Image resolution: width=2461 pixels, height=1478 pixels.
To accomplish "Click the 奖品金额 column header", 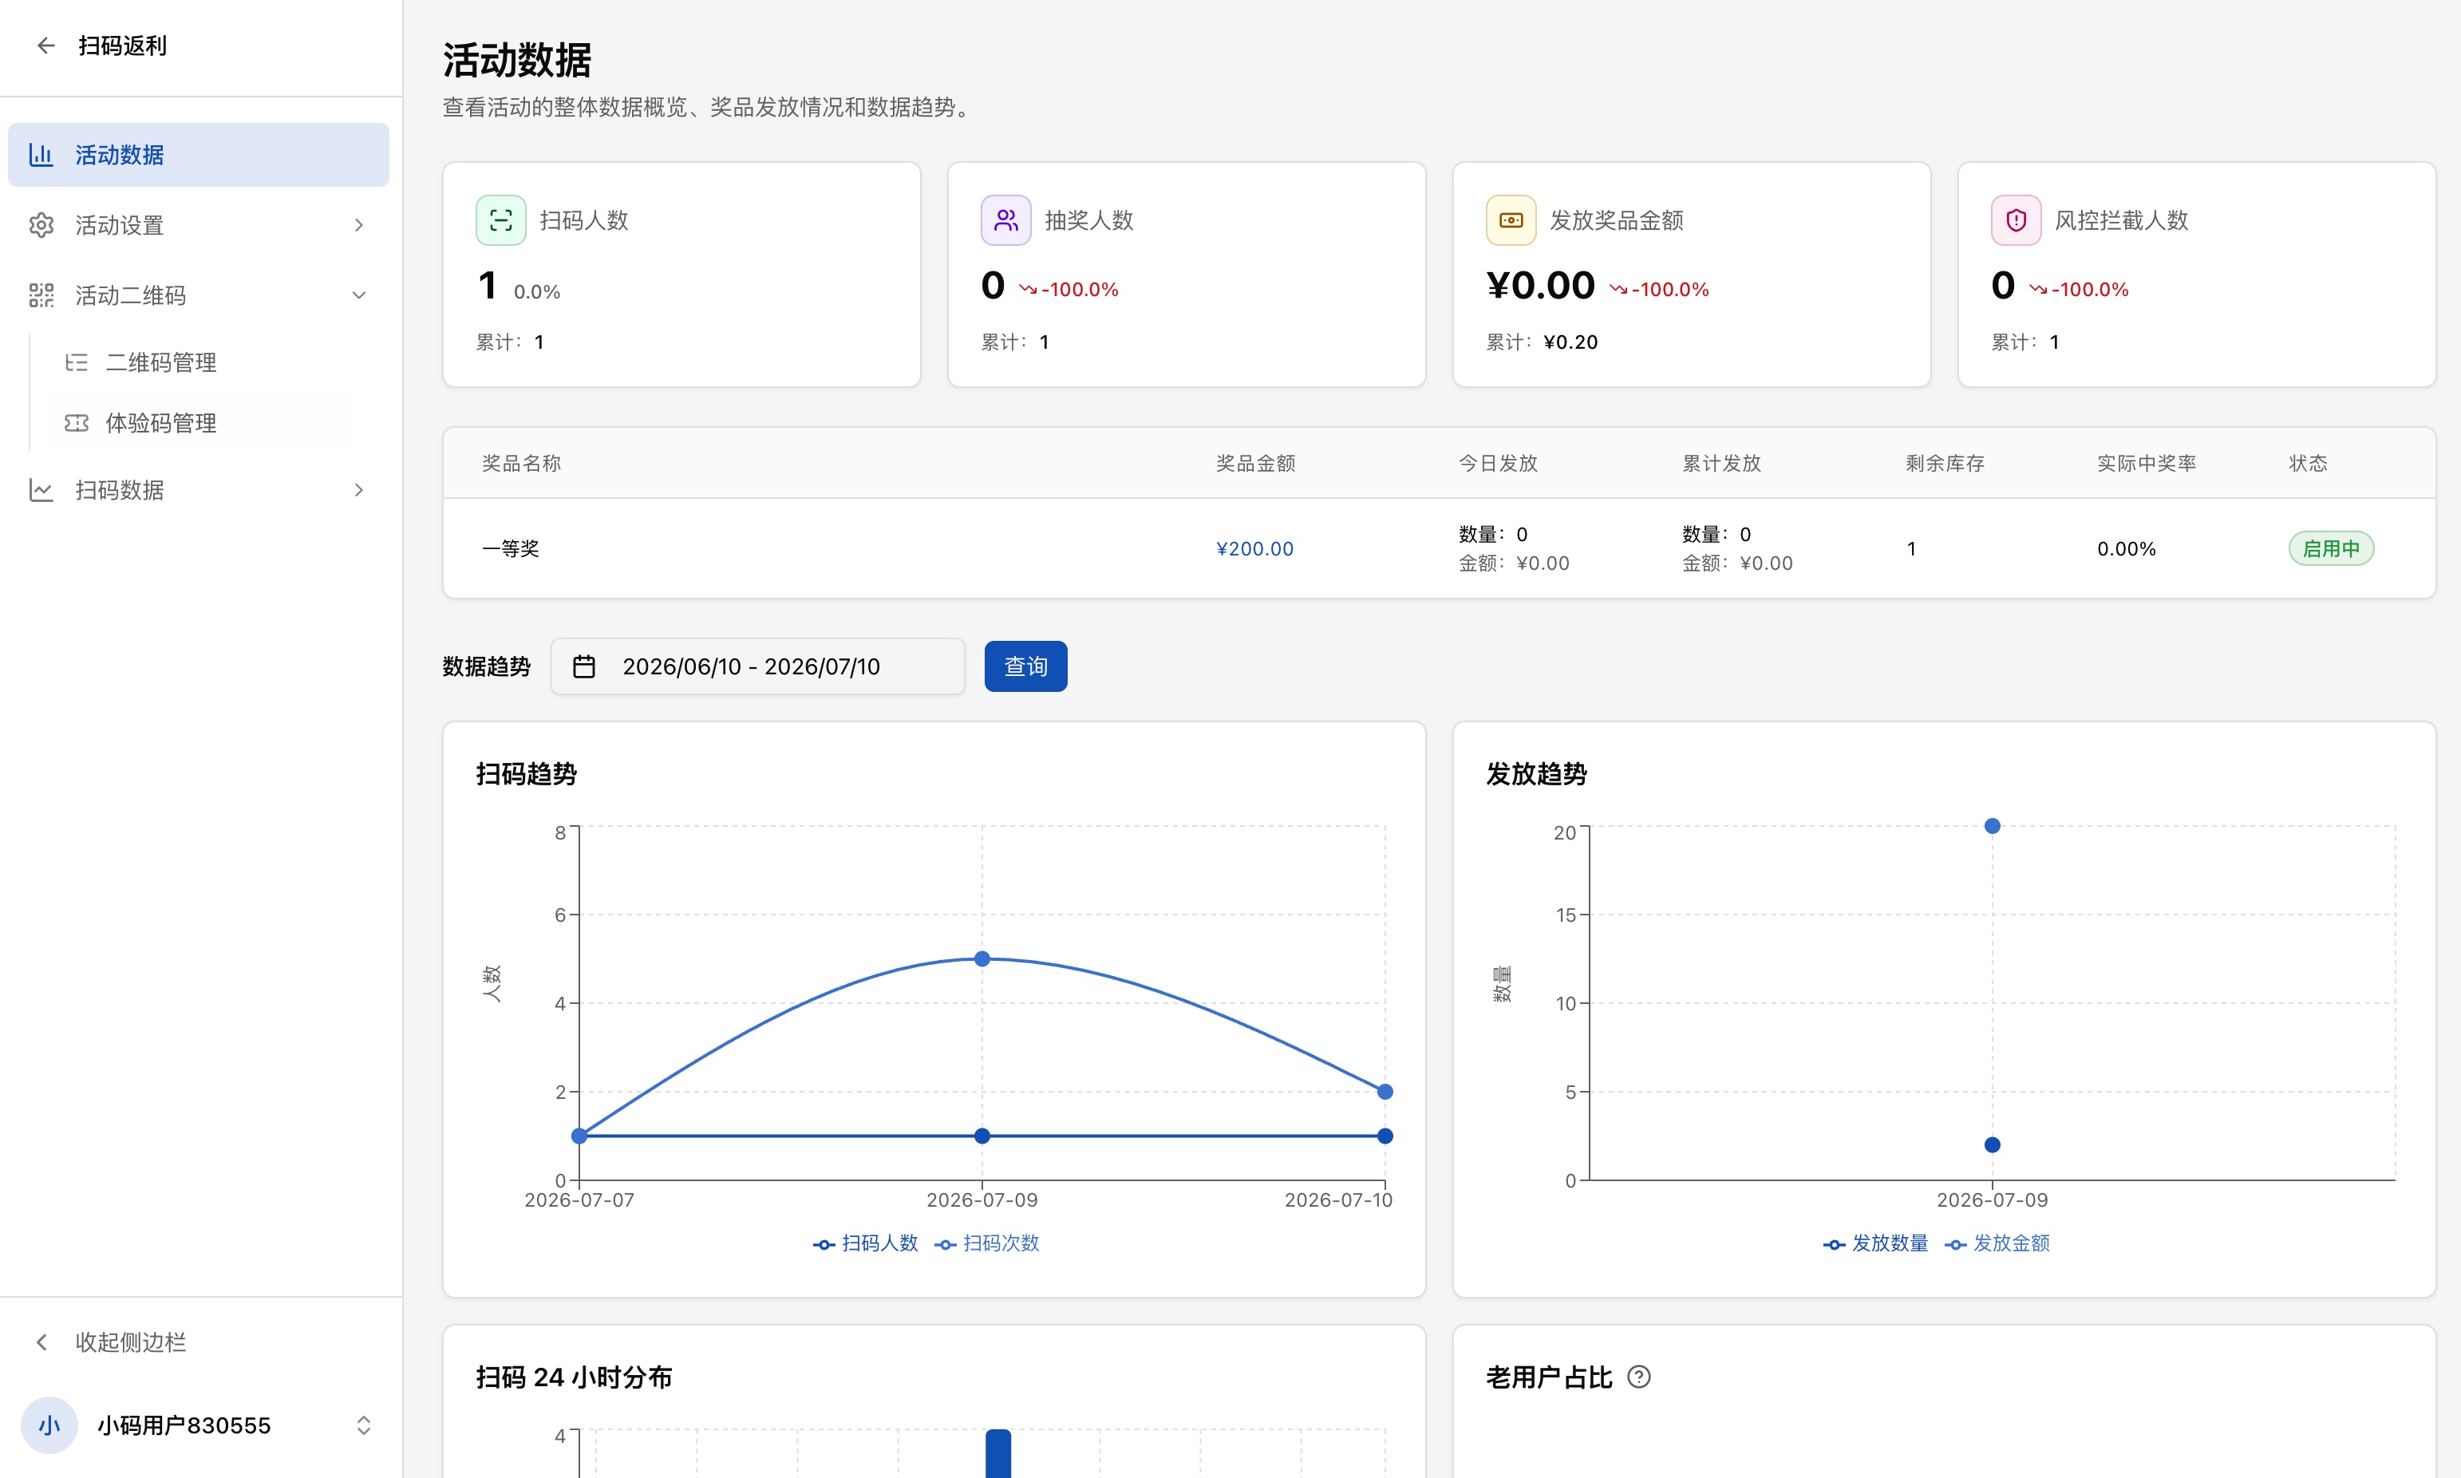I will pyautogui.click(x=1255, y=463).
